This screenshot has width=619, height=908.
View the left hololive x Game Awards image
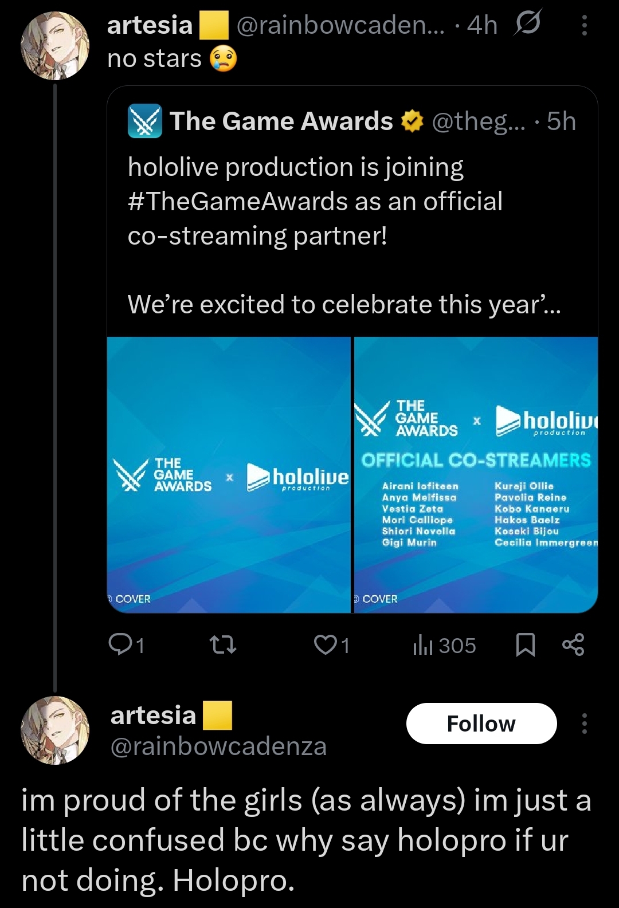pyautogui.click(x=229, y=474)
